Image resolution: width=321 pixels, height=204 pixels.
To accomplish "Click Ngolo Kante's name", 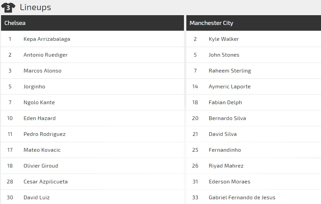I will click(x=39, y=103).
